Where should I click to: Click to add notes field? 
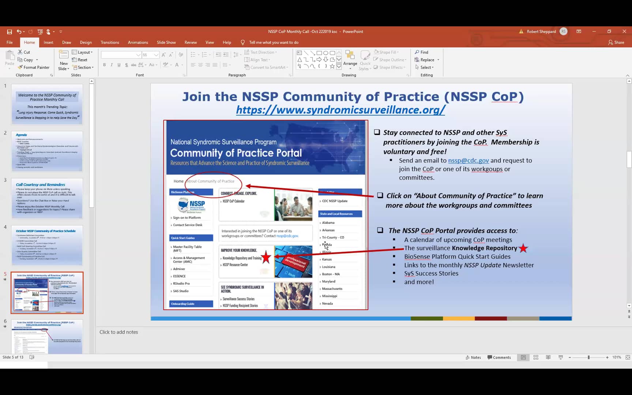119,332
